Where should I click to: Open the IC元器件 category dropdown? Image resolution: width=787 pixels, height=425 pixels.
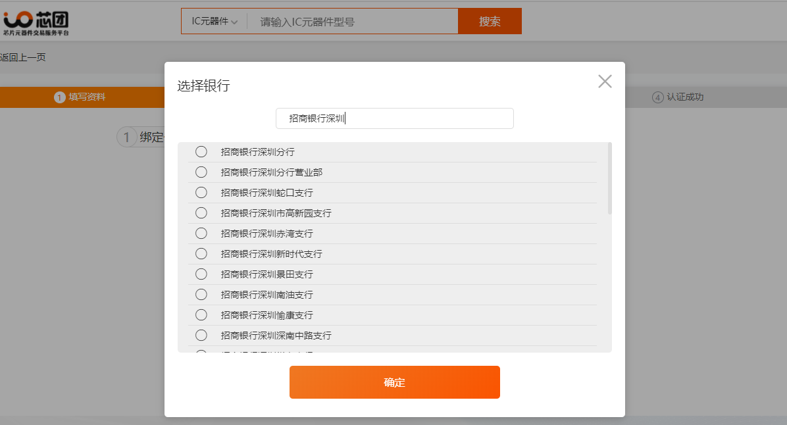(215, 21)
